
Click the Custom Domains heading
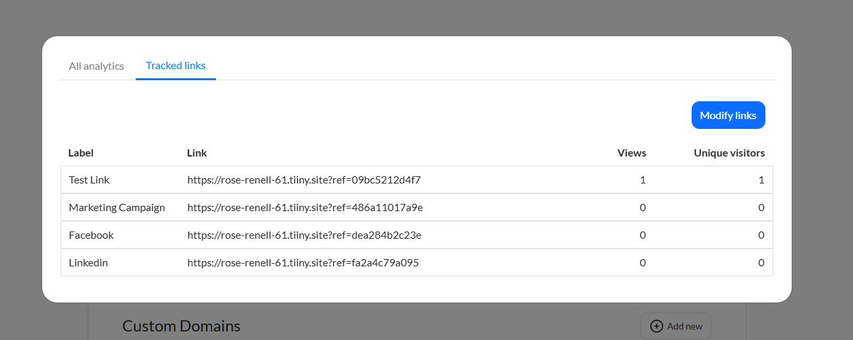pos(181,326)
